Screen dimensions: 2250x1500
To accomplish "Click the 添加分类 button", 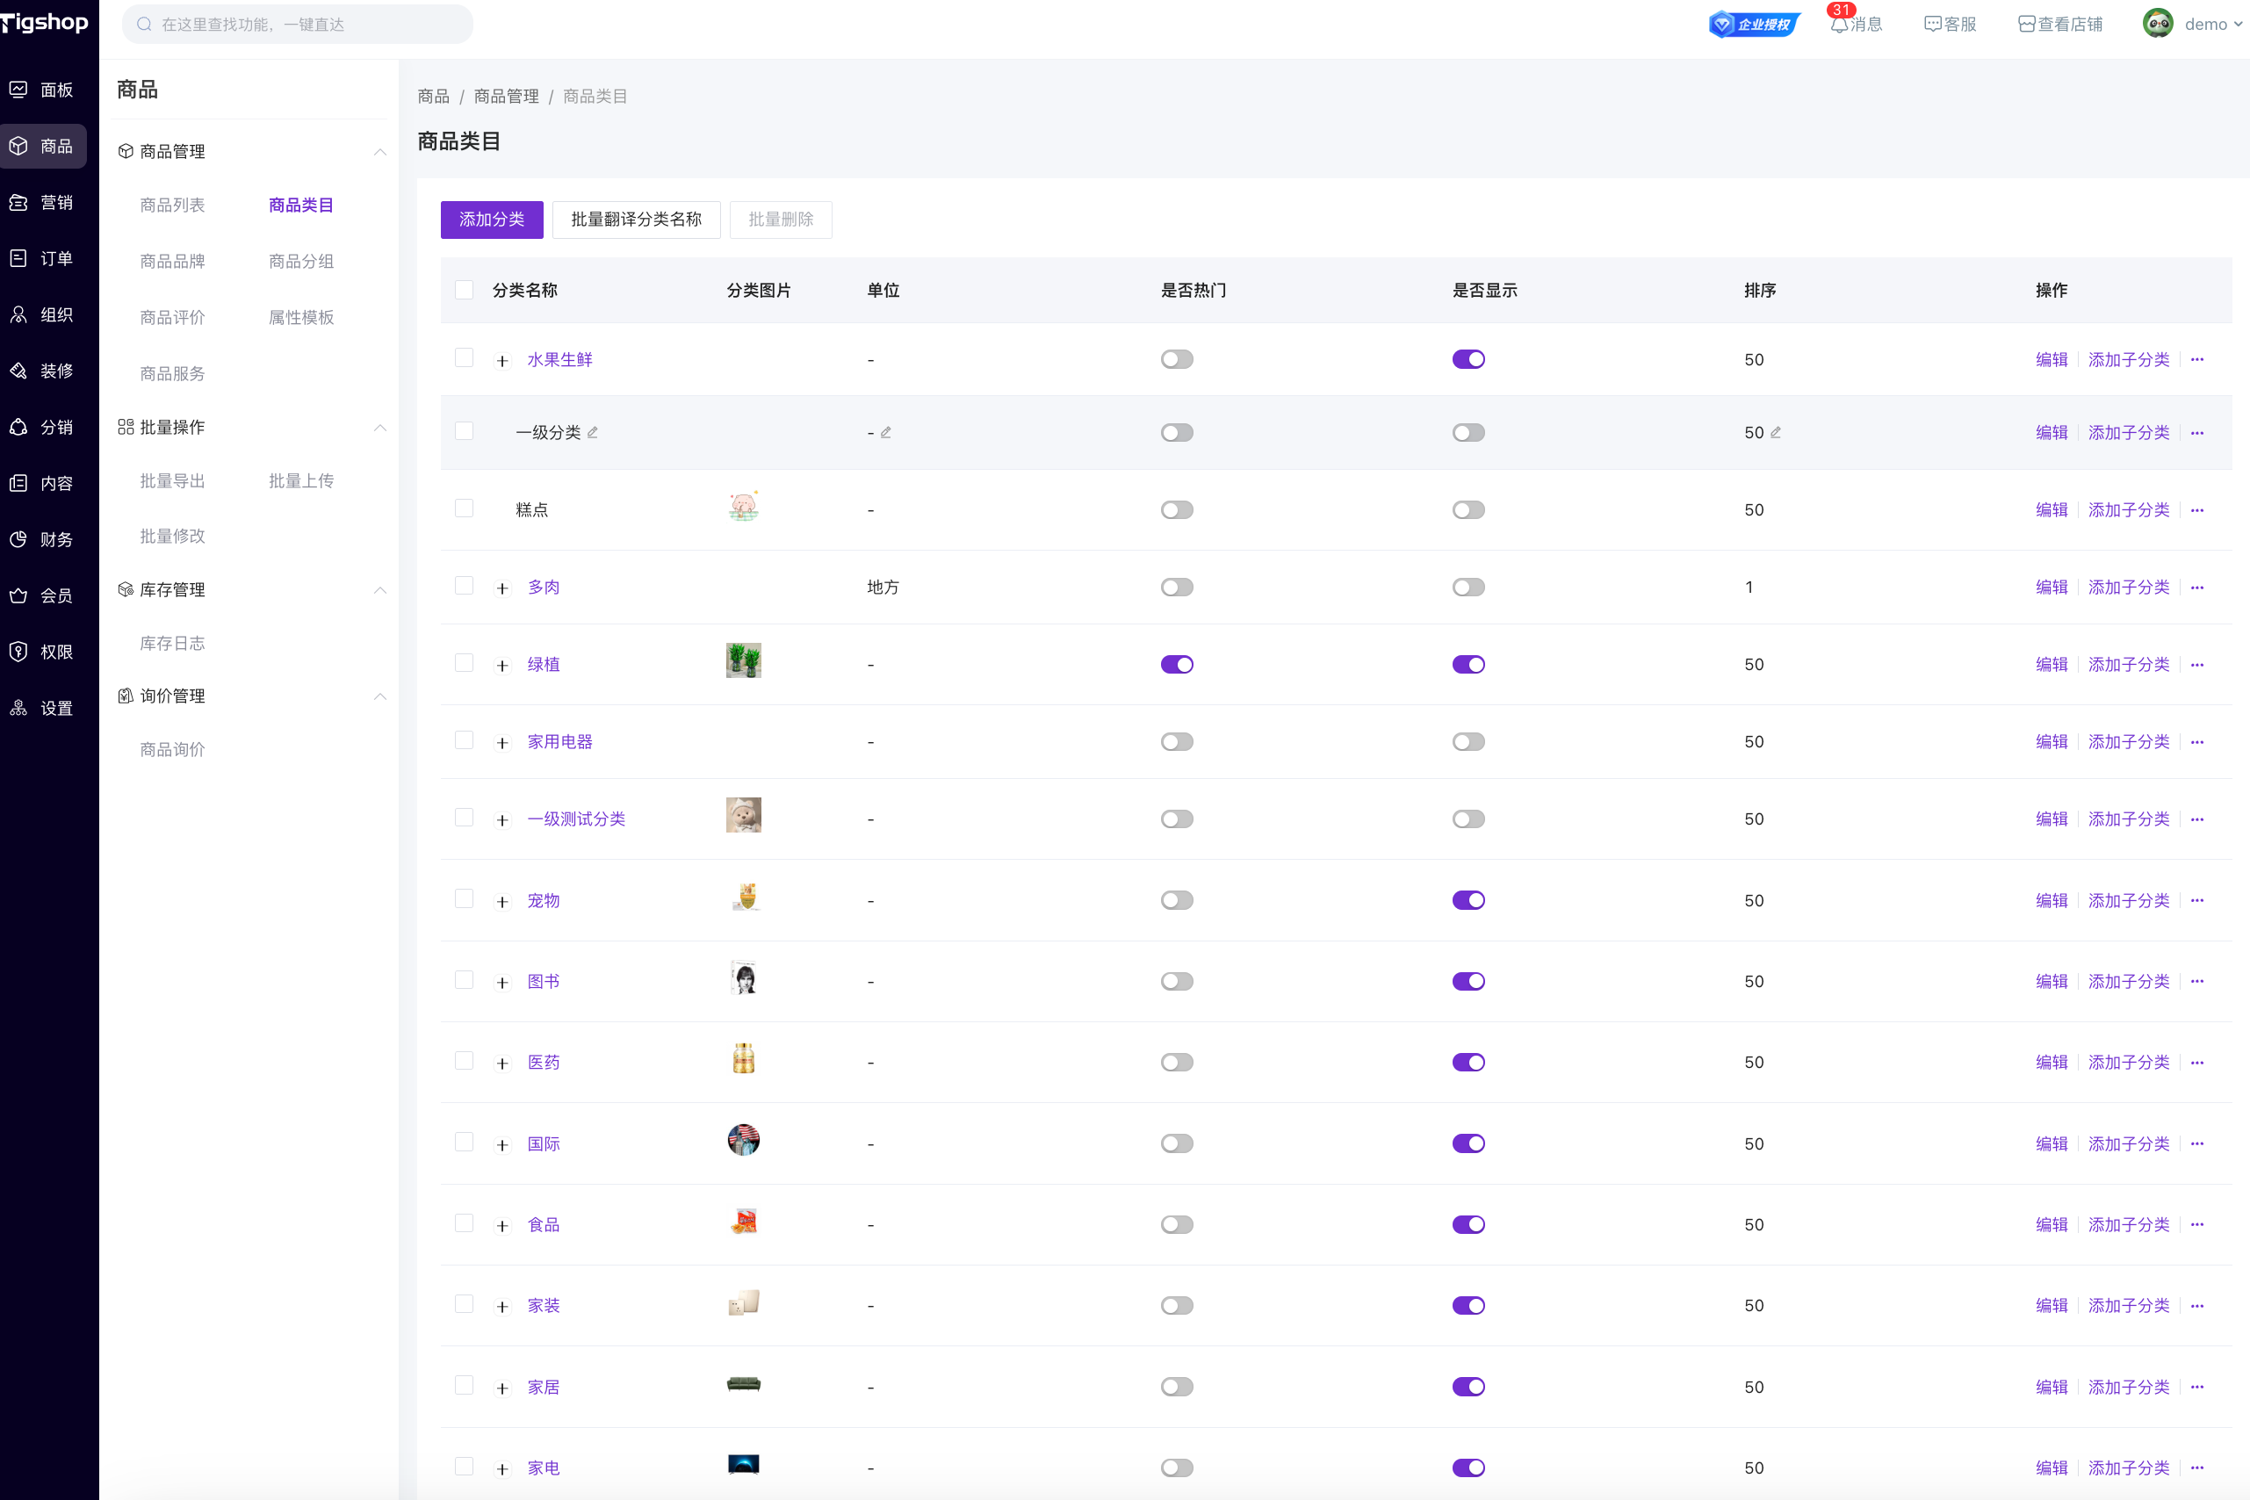I will click(491, 220).
